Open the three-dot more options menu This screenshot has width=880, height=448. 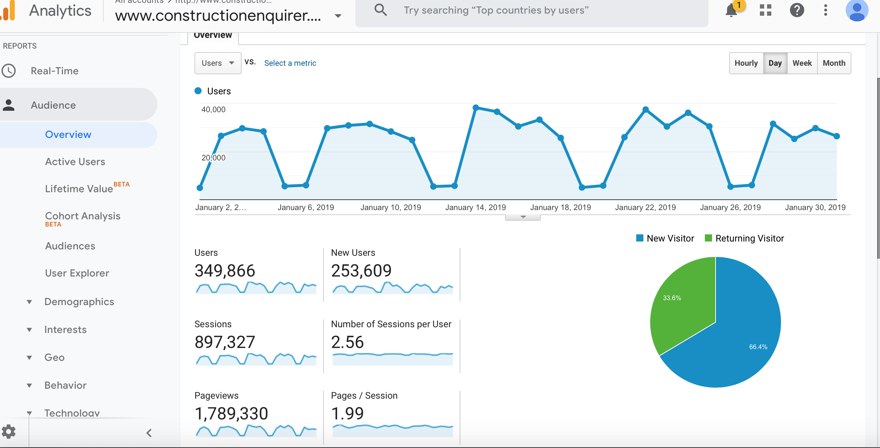pos(826,10)
